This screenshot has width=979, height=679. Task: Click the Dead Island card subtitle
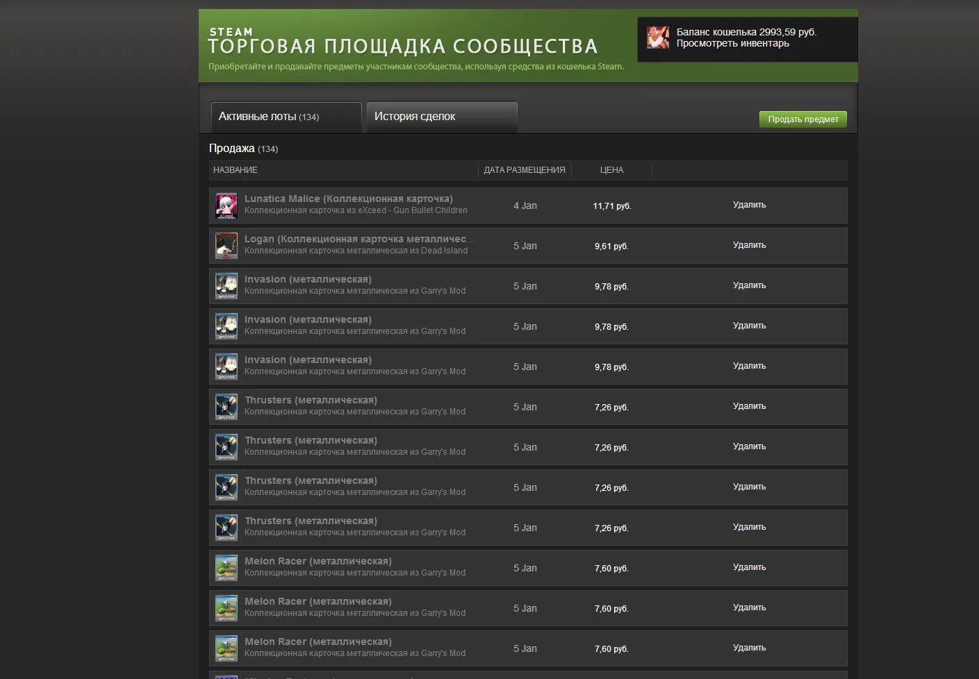pyautogui.click(x=356, y=251)
